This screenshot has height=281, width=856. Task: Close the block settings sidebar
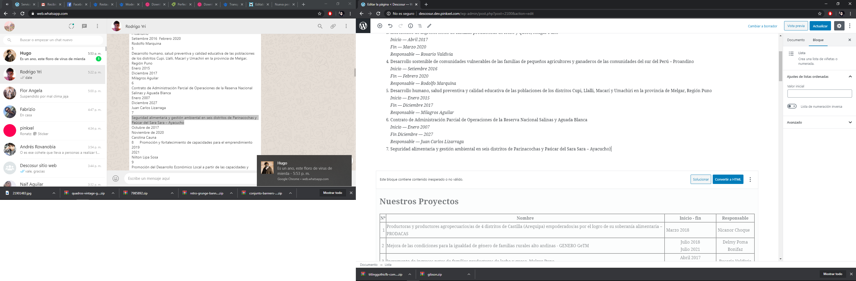850,40
